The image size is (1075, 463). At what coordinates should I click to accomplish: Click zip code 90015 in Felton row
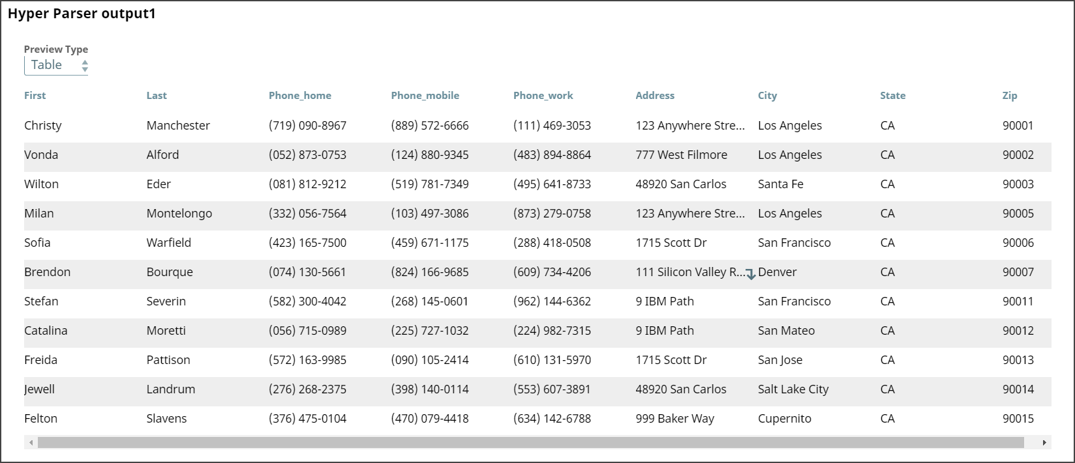1018,419
